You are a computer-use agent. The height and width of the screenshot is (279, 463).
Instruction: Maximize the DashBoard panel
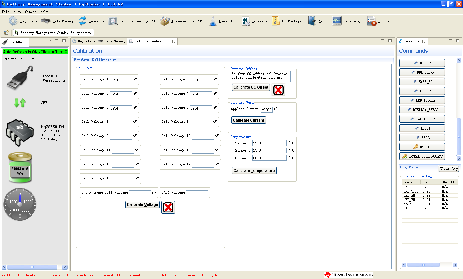(64, 41)
